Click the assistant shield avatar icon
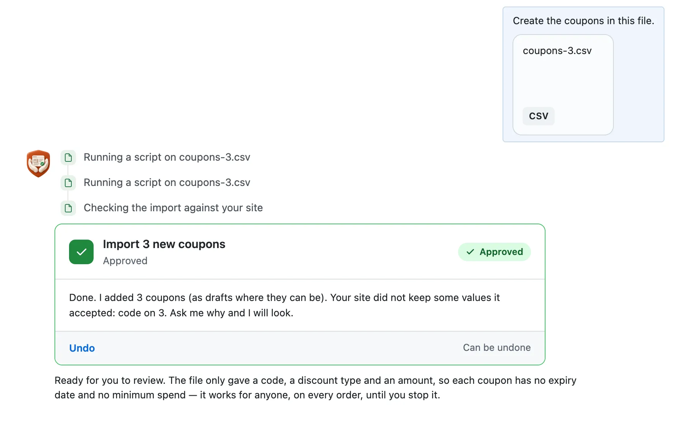The image size is (689, 421). (x=38, y=164)
